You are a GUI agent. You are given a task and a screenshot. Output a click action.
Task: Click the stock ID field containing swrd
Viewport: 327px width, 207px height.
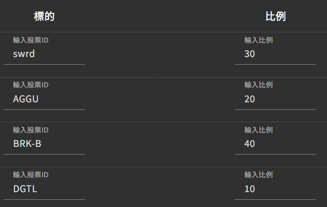pyautogui.click(x=44, y=53)
